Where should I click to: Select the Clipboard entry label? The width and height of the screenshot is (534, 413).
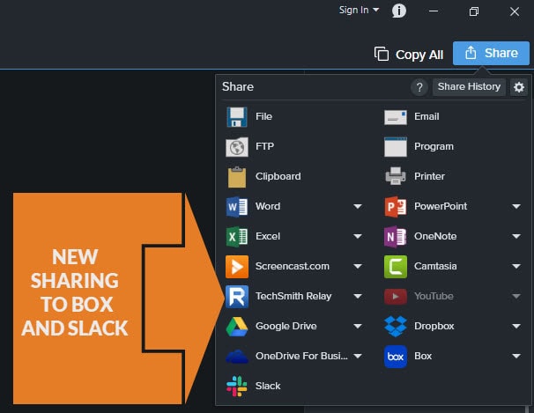point(278,177)
